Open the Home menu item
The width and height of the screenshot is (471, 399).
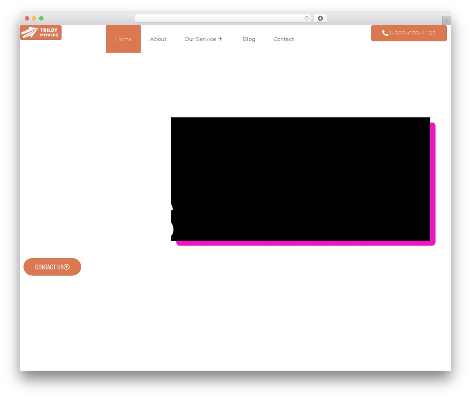tap(123, 39)
